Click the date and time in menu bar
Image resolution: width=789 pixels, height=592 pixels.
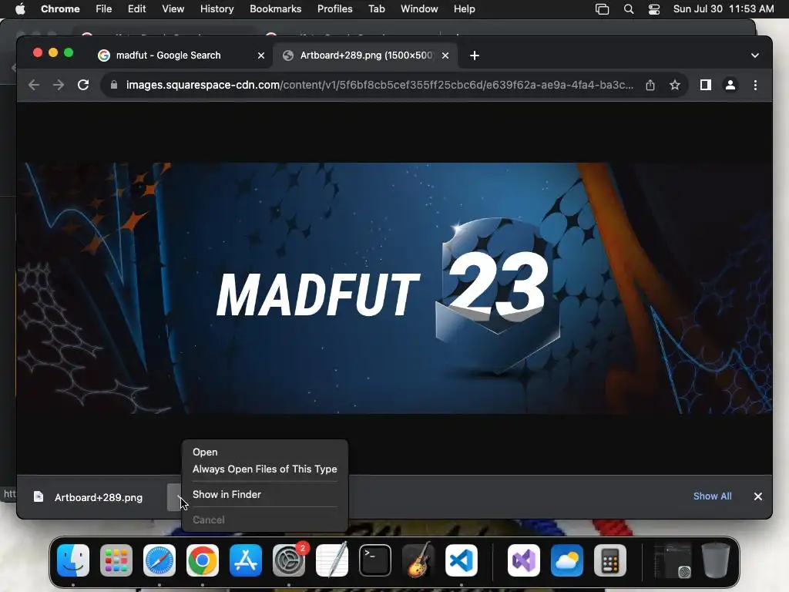pyautogui.click(x=724, y=9)
